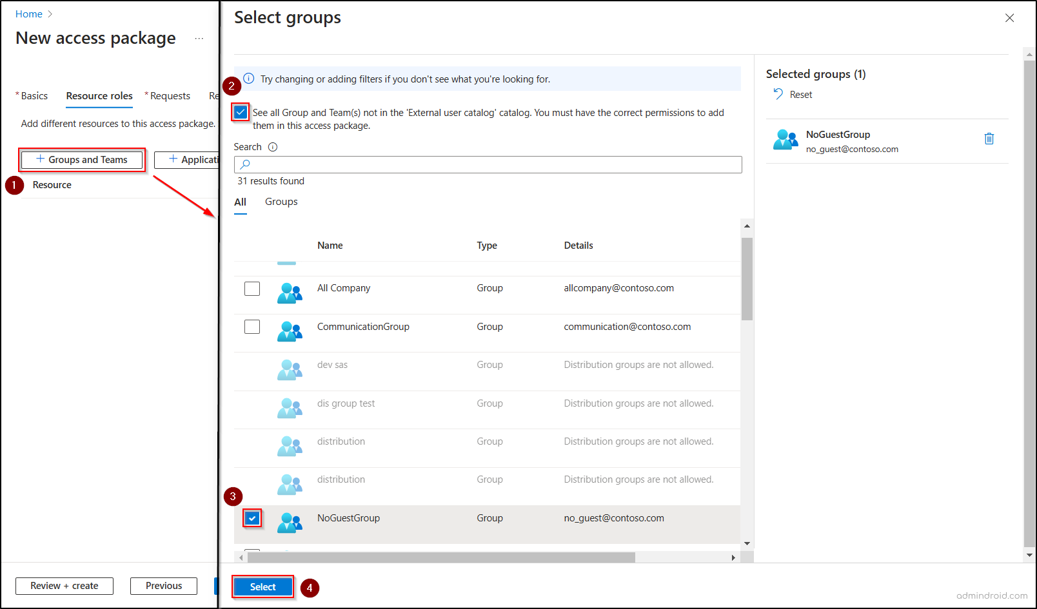Viewport: 1037px width, 609px height.
Task: Expand the Home breadcrumb chevron
Action: click(50, 14)
